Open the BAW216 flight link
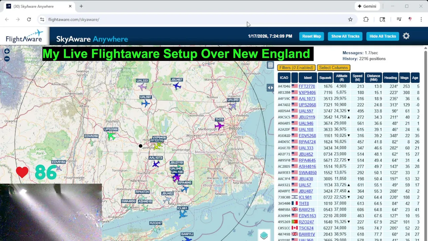Viewport: 428px width, 241px height. 307,210
